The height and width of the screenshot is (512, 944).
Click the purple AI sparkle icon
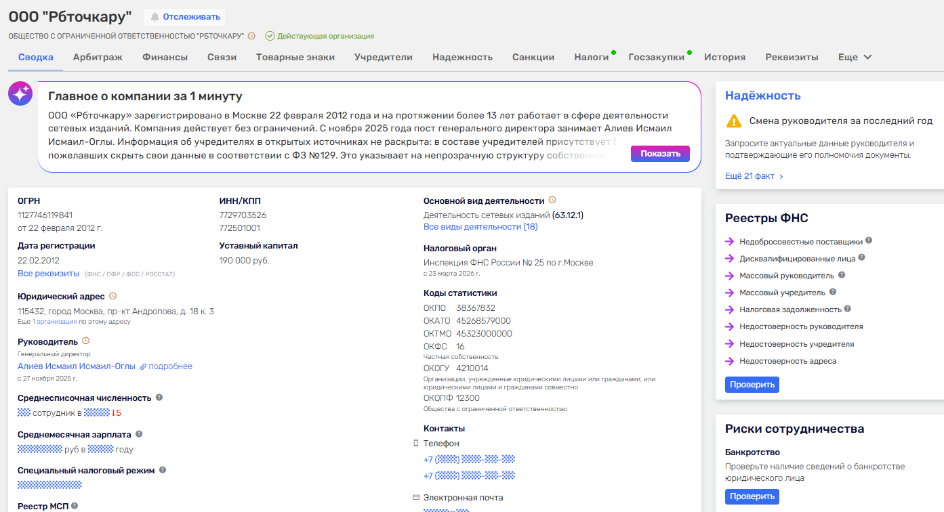pos(20,94)
